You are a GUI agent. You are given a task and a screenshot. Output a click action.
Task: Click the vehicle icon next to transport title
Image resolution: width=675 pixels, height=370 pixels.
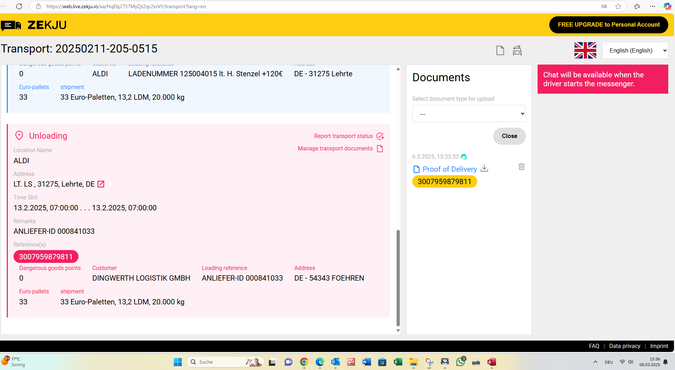517,51
